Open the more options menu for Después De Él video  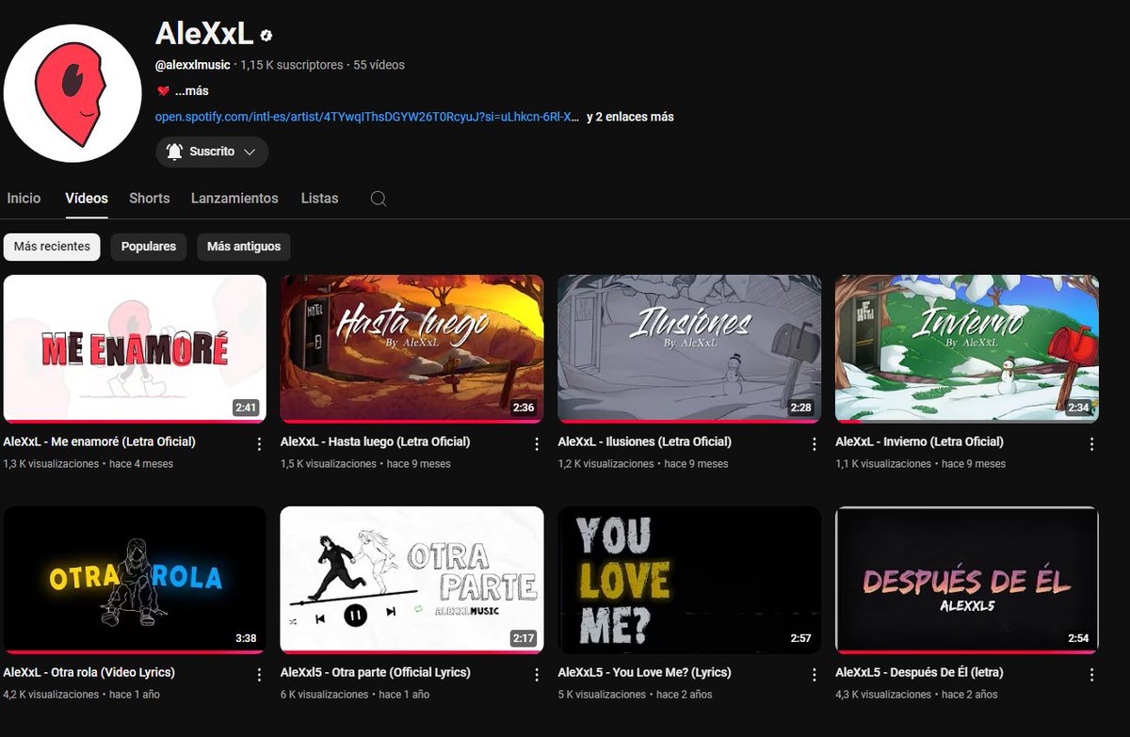(1092, 675)
